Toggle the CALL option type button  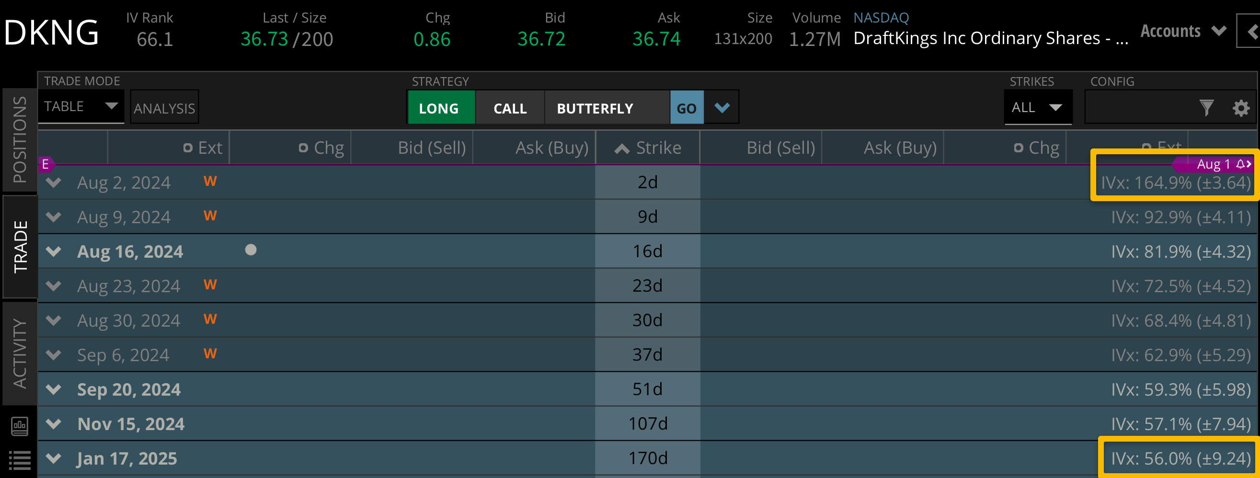tap(510, 108)
